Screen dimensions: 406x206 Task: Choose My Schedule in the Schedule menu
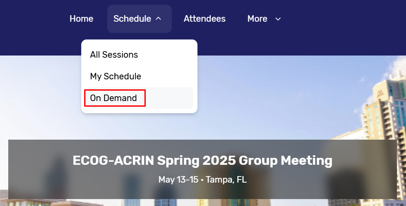click(115, 76)
